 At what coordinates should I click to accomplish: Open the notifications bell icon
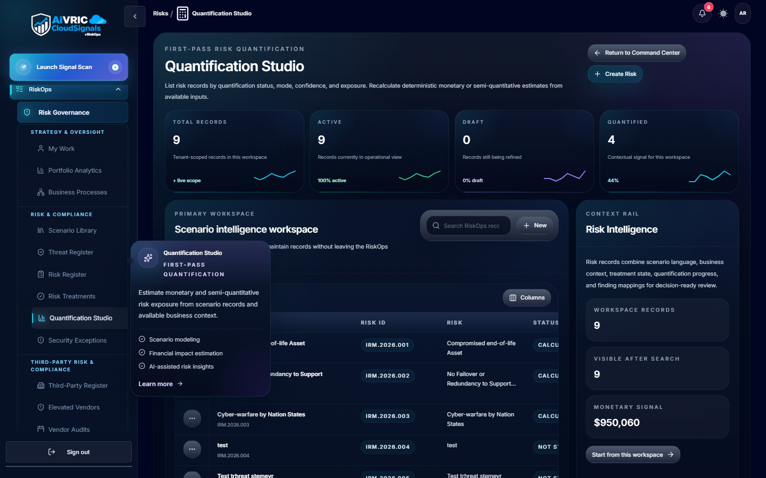point(702,13)
